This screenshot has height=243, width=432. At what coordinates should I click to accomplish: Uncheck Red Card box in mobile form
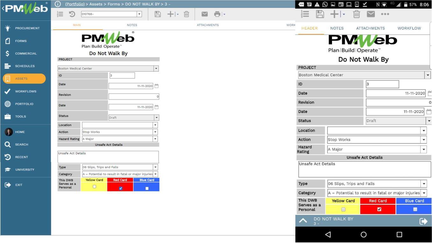click(x=379, y=210)
